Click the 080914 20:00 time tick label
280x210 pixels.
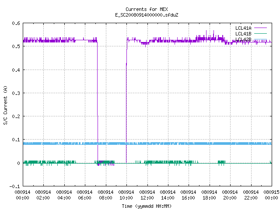(230, 195)
